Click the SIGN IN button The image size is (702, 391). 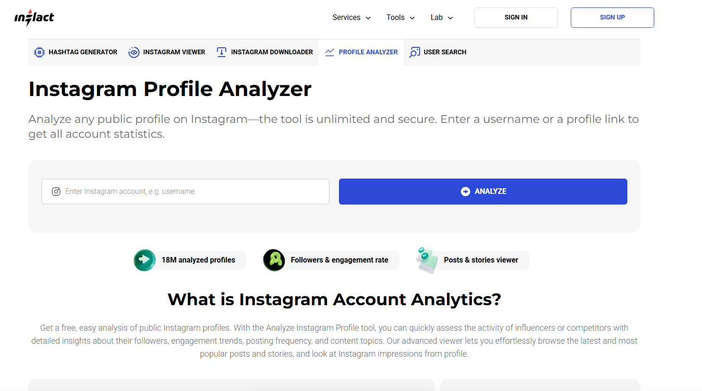coord(516,17)
